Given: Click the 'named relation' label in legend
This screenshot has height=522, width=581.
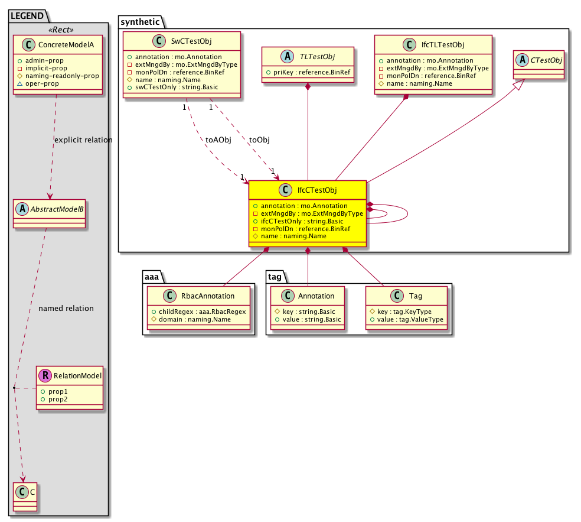Looking at the screenshot, I should click(66, 309).
